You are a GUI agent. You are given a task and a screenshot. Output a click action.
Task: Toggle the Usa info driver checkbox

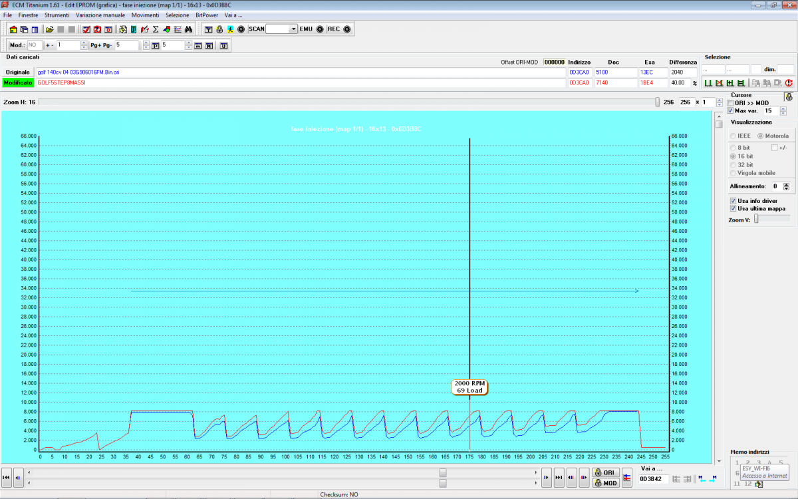click(x=733, y=200)
